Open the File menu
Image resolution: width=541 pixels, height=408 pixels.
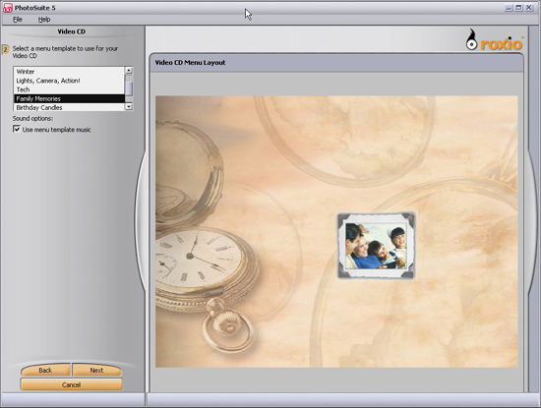(x=18, y=20)
